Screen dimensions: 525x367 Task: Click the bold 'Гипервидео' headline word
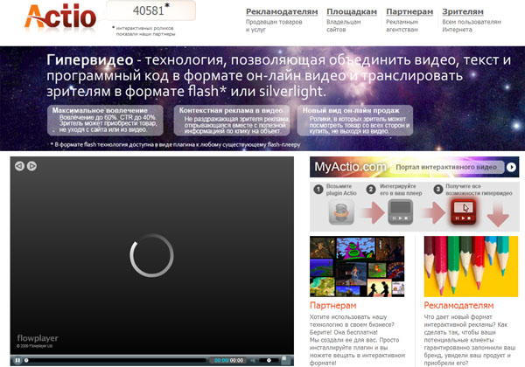pyautogui.click(x=90, y=60)
